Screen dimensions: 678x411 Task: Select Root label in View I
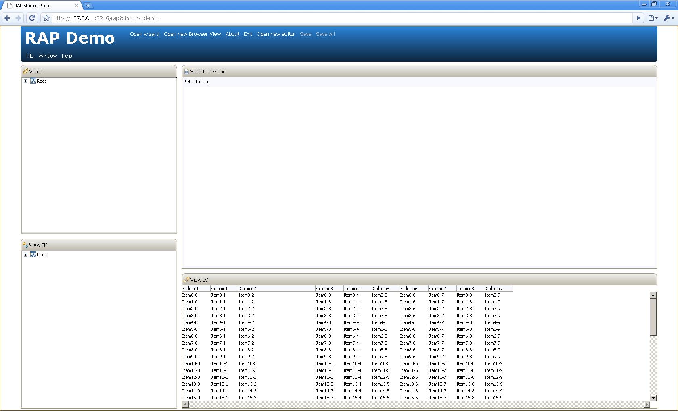(42, 81)
